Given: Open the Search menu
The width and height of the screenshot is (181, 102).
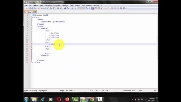Looking at the screenshot, I should coord(36,5).
